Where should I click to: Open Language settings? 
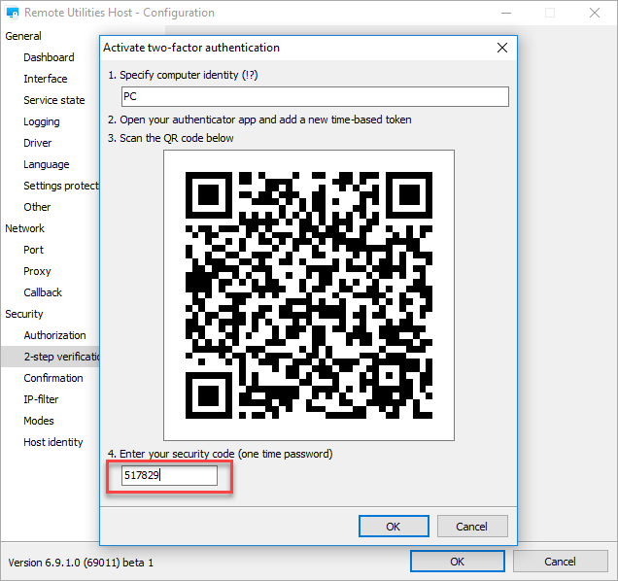coord(46,164)
